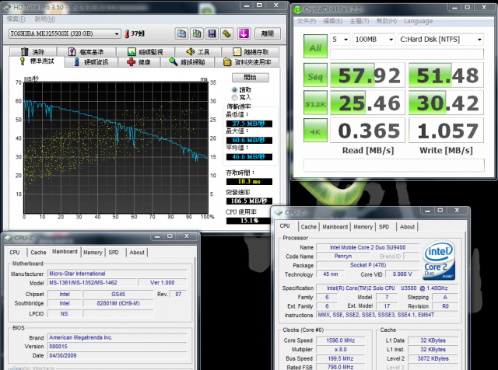
Task: Open the 100MB test size dropdown
Action: [374, 40]
